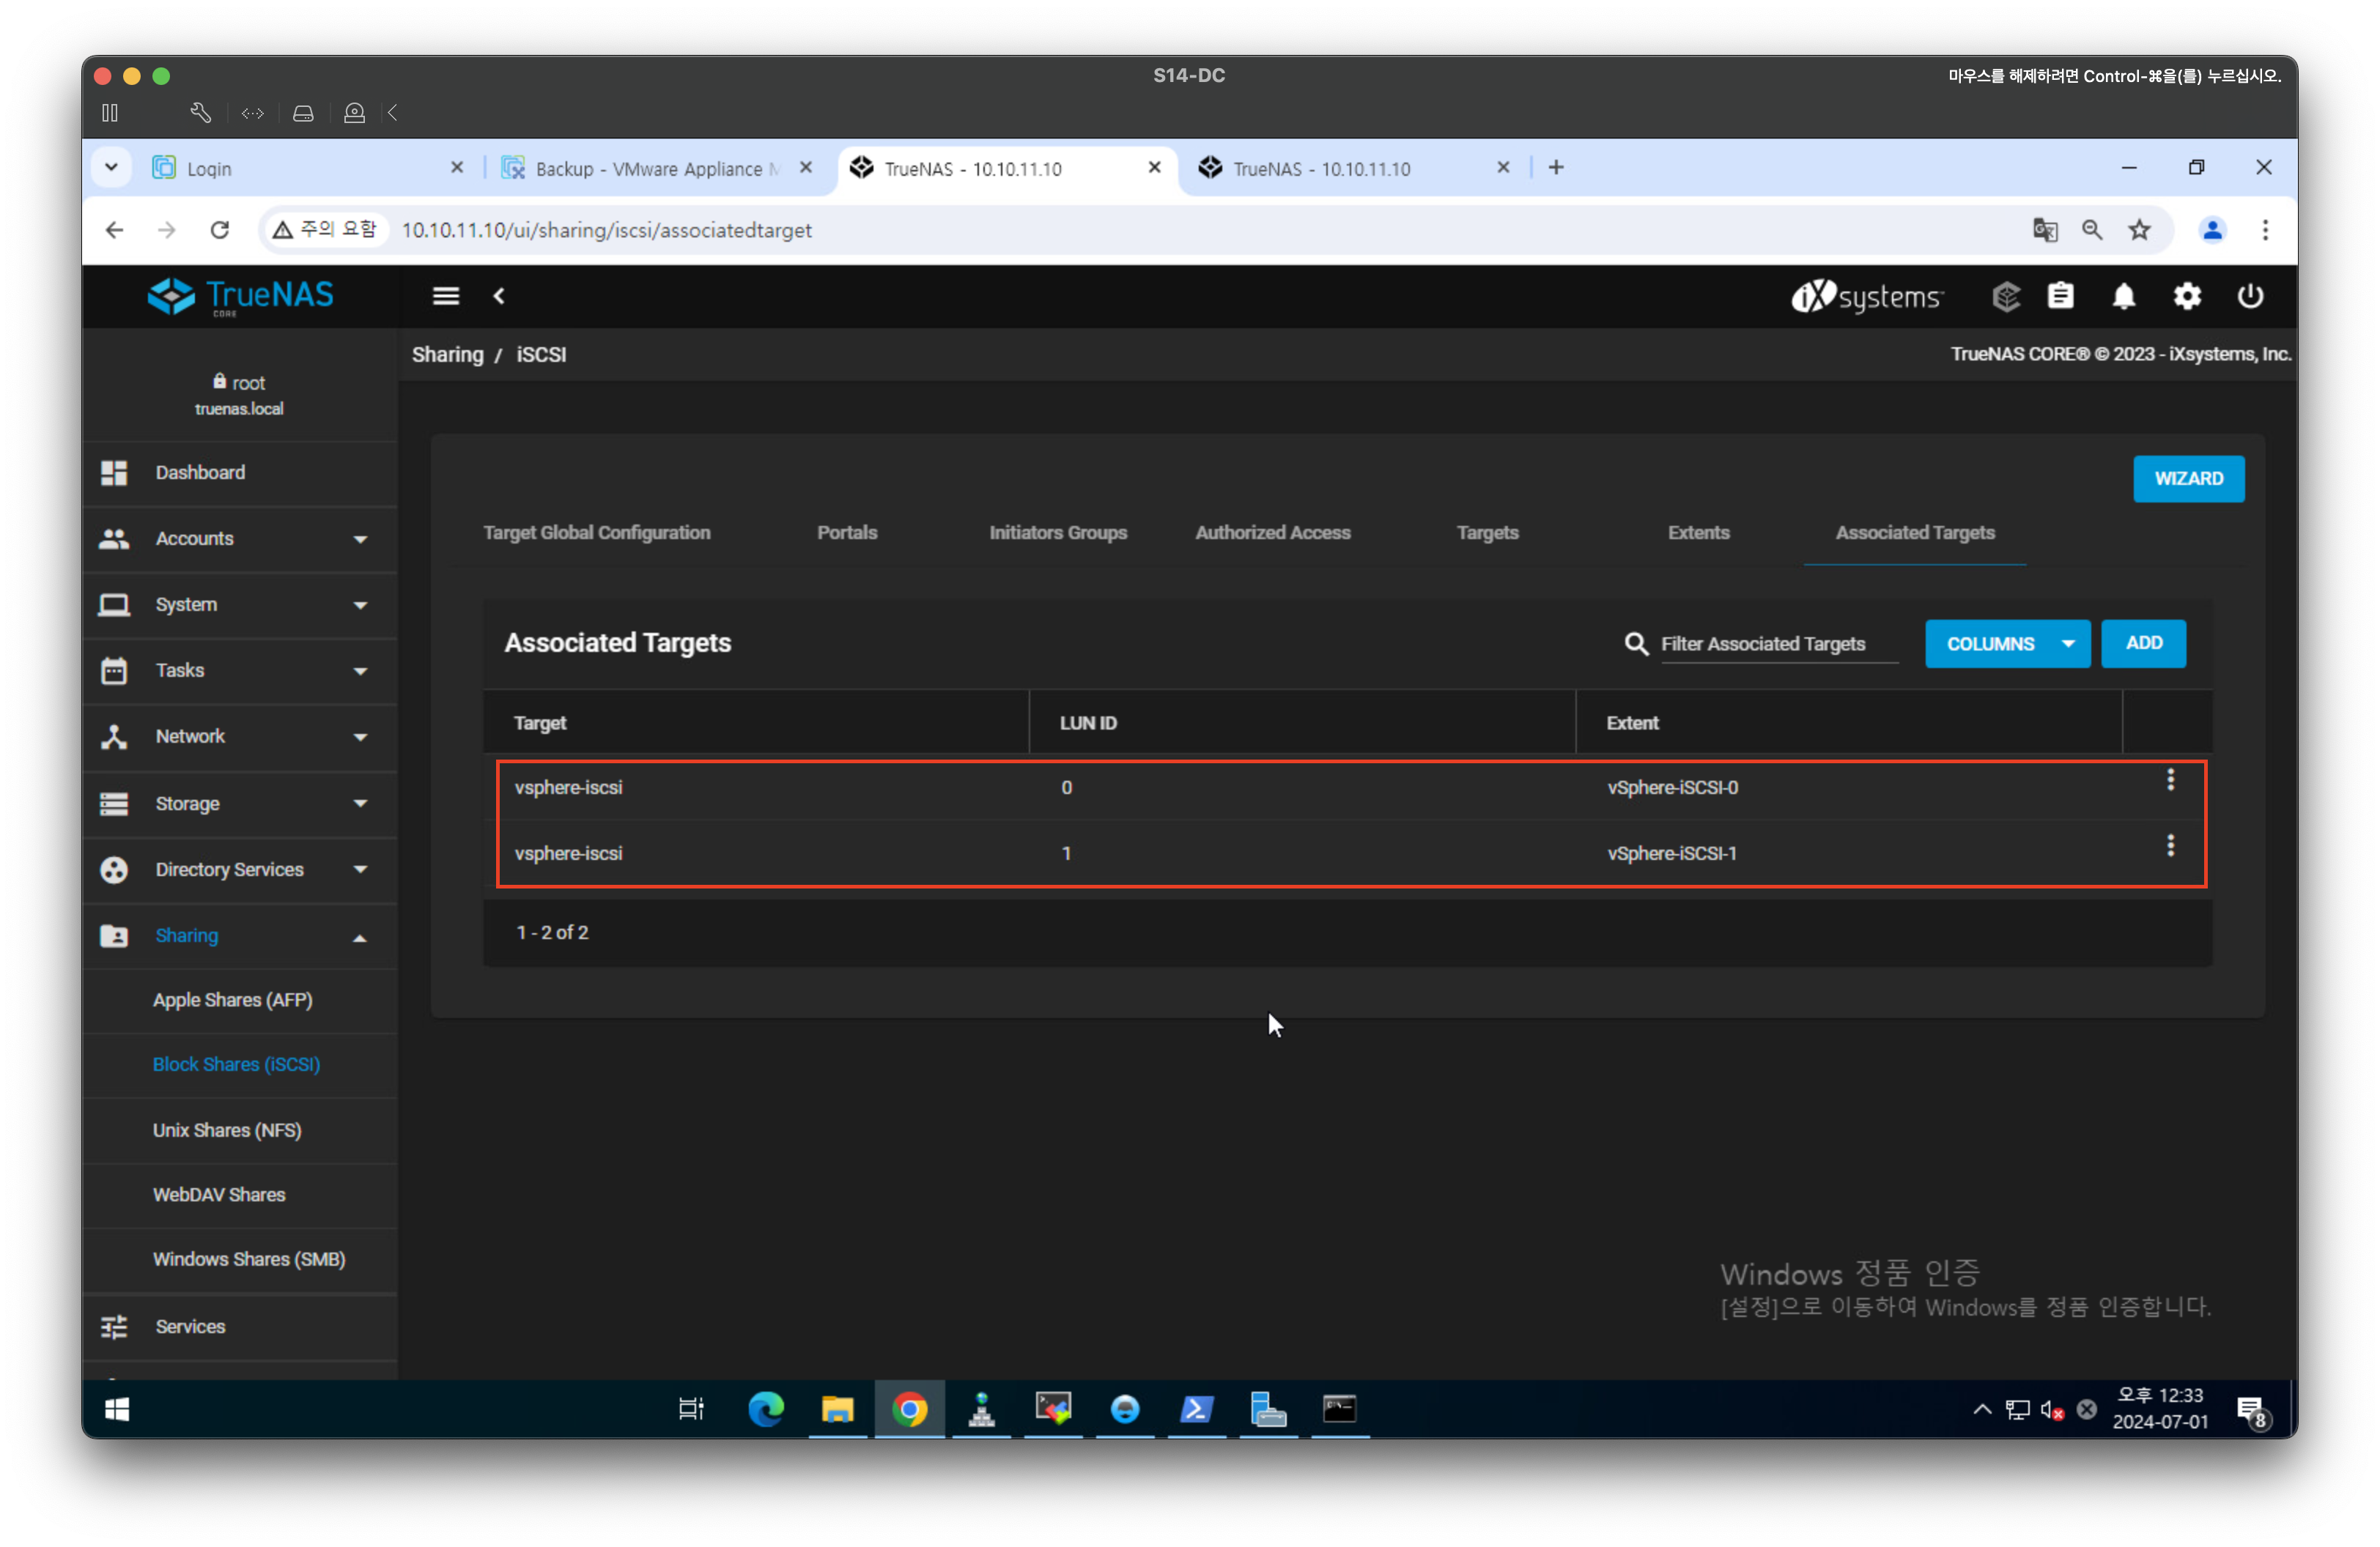The height and width of the screenshot is (1547, 2380).
Task: Open options menu for vSphere-iSCSI-1 row
Action: pos(2170,847)
